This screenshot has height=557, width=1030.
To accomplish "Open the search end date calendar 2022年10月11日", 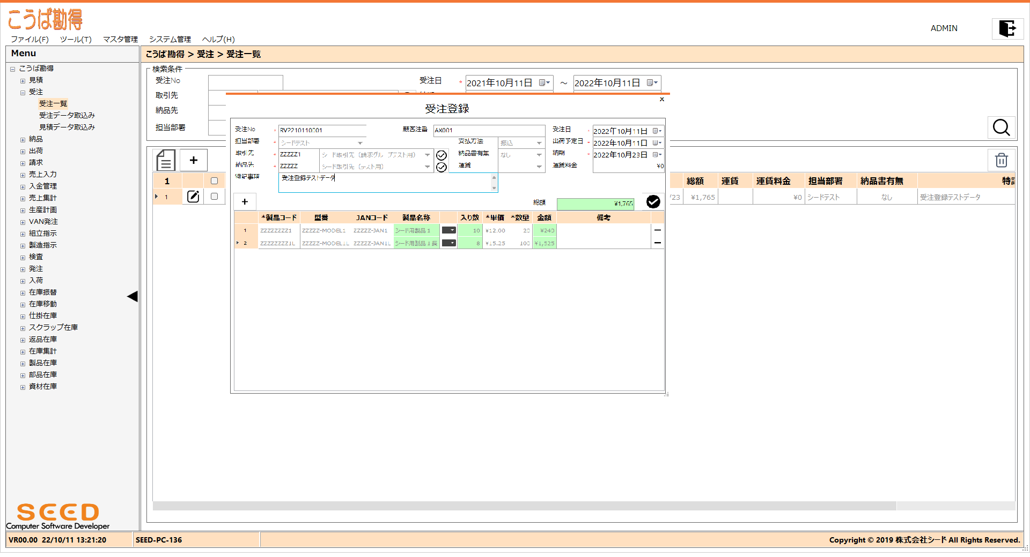I will click(652, 83).
